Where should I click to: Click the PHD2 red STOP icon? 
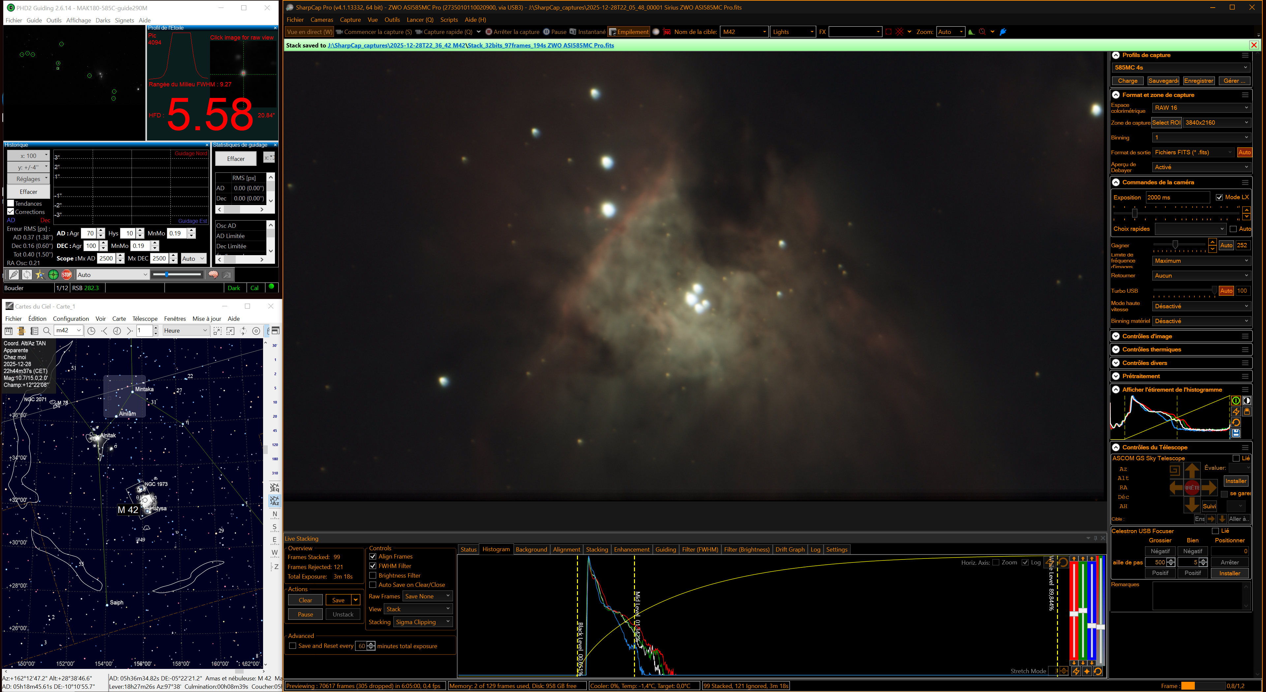pos(66,275)
